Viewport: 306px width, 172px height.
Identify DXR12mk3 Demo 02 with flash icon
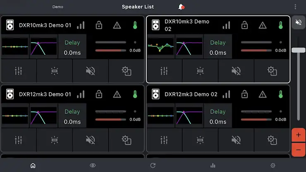pyautogui.click(x=200, y=140)
